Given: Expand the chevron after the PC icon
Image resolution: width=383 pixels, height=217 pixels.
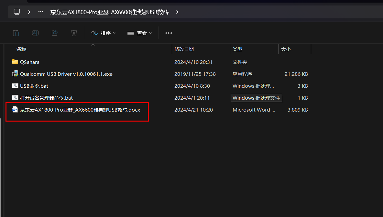Looking at the screenshot, I should (29, 12).
